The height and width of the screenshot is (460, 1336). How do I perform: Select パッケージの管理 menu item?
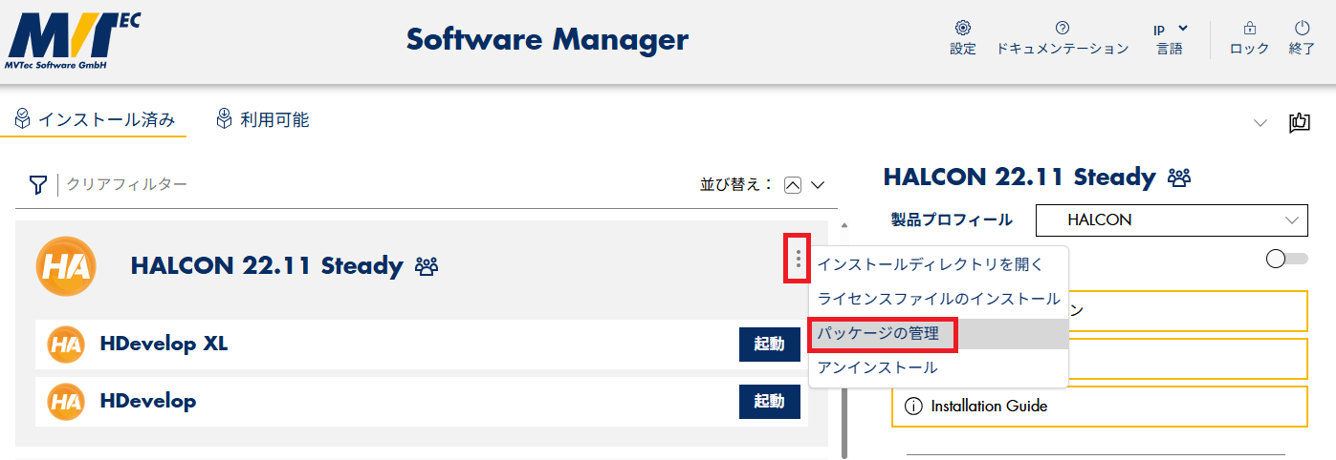click(938, 334)
